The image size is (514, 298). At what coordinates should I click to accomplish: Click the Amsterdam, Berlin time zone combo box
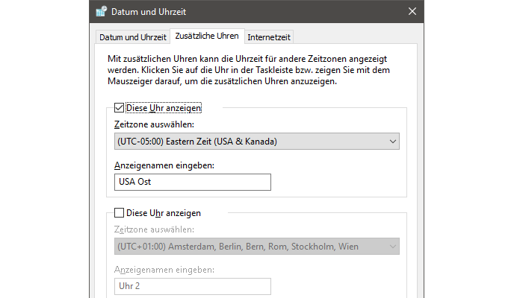[x=250, y=246]
